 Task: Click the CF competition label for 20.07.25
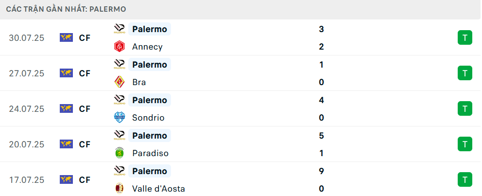[85, 144]
